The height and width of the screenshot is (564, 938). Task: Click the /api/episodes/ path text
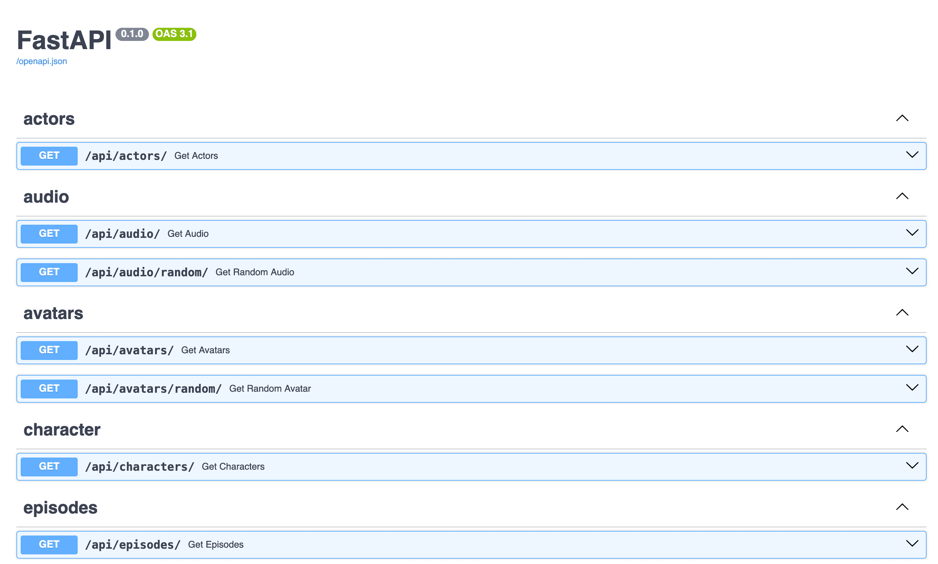point(133,545)
